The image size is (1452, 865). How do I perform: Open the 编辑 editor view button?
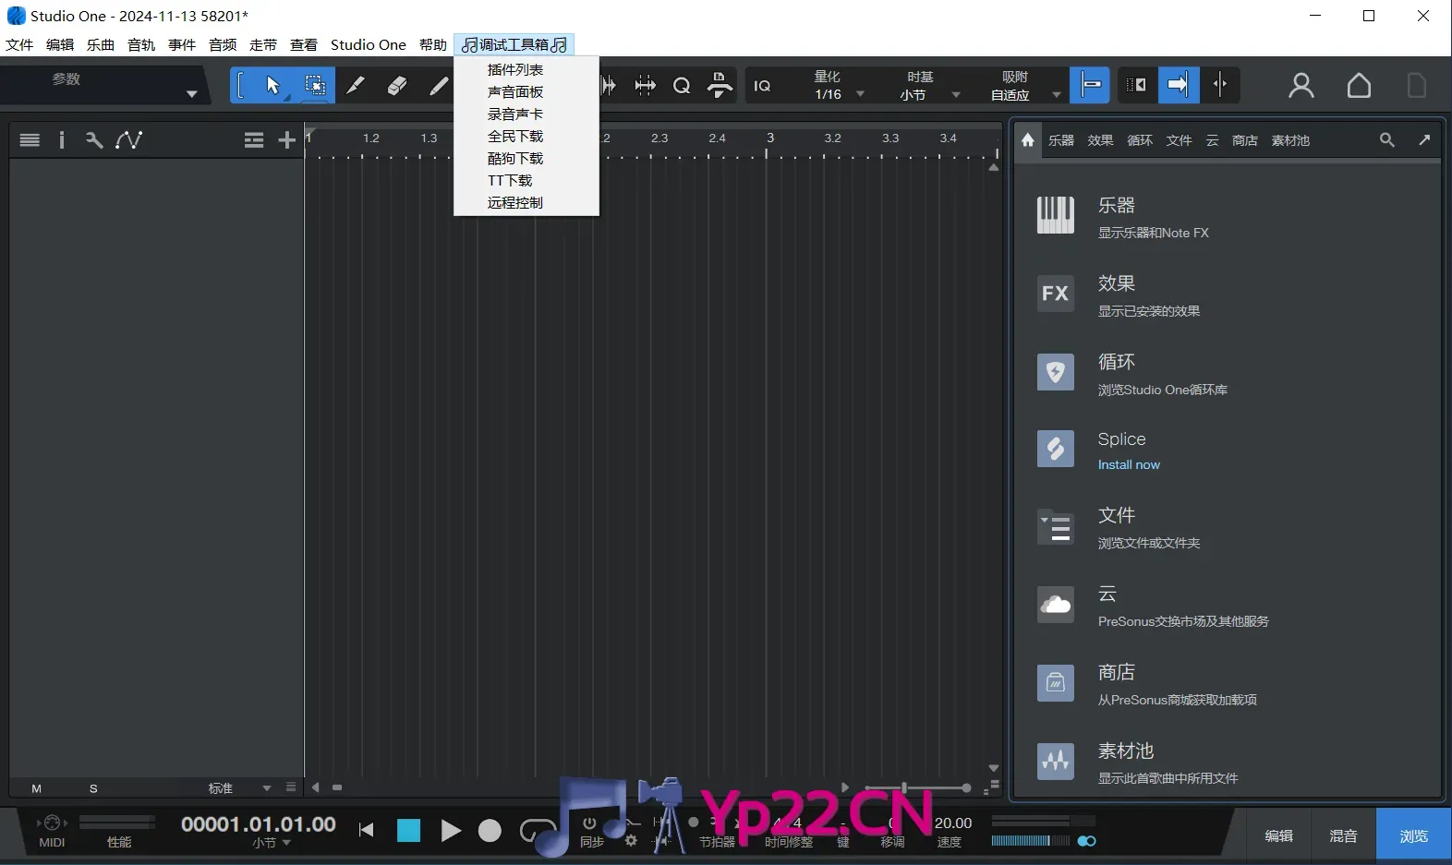click(1278, 835)
